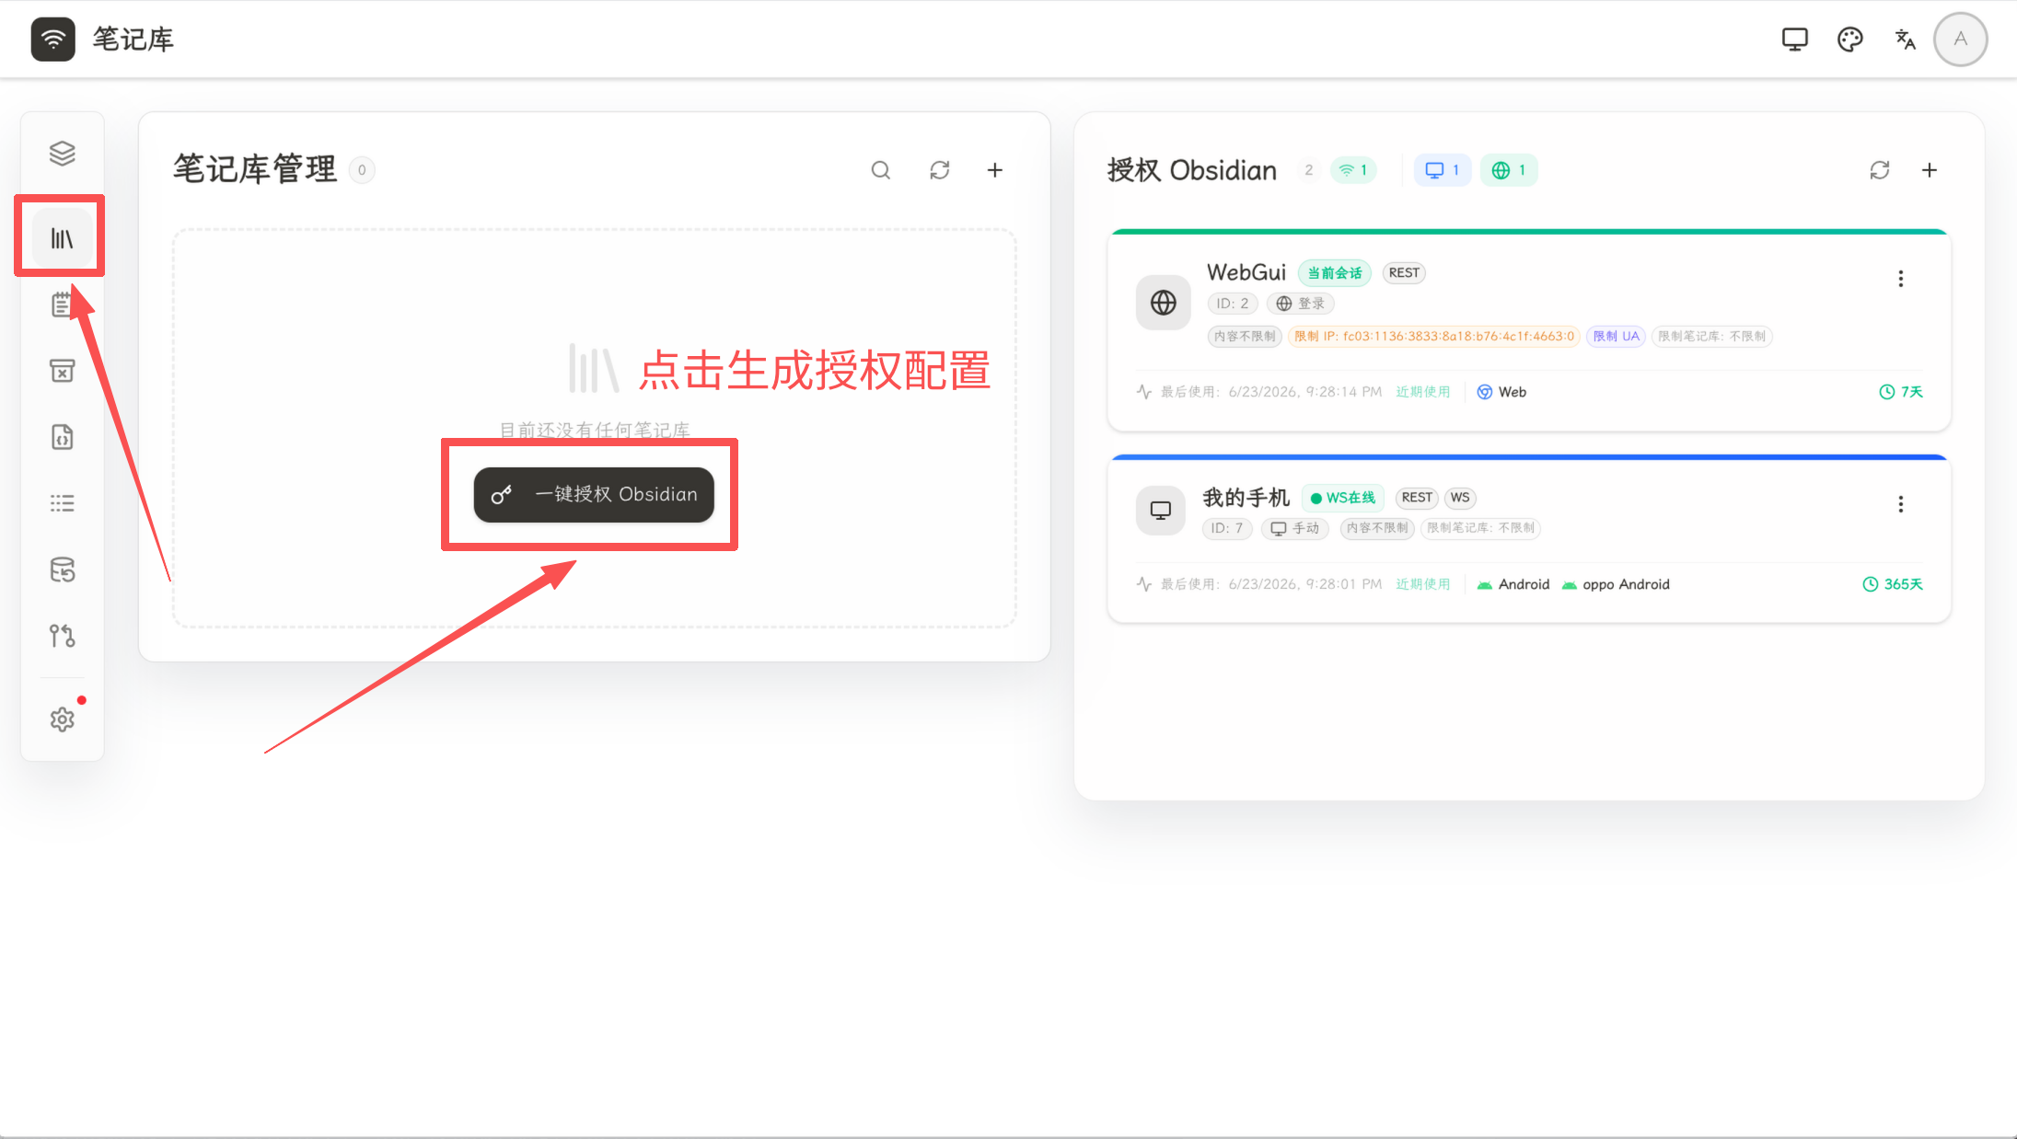Screen dimensions: 2017x1139
Task: Add a new note library
Action: coord(995,170)
